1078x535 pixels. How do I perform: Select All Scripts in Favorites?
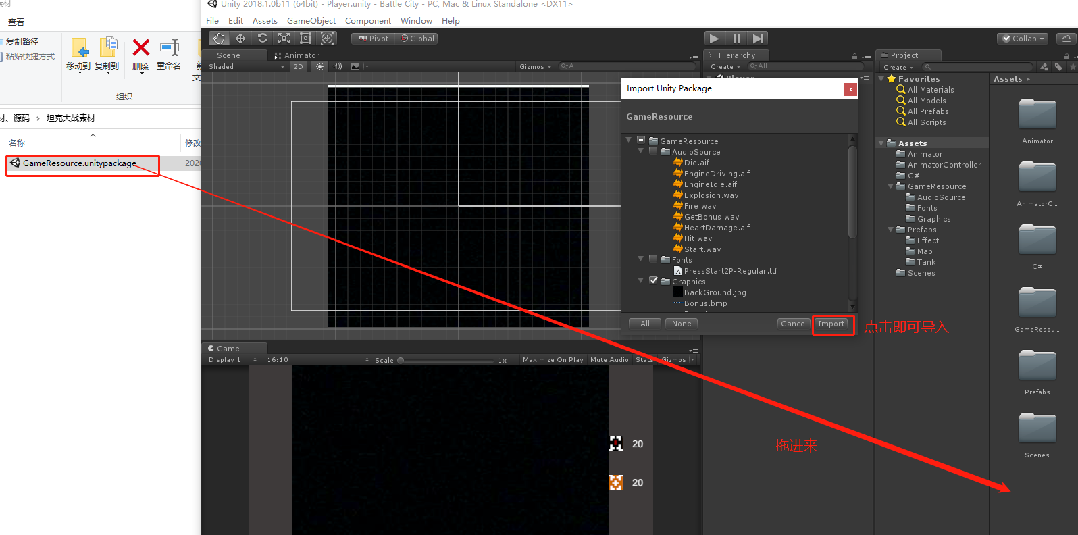click(x=926, y=122)
